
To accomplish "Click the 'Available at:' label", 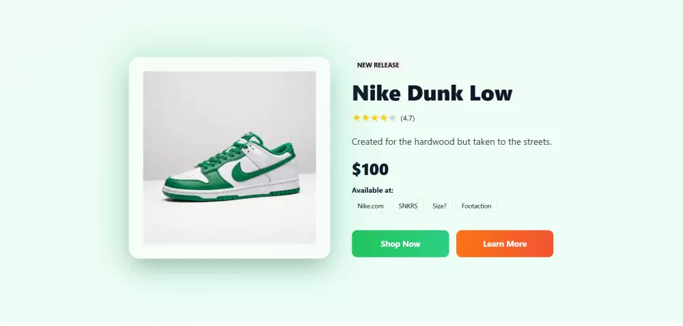I will [x=372, y=191].
